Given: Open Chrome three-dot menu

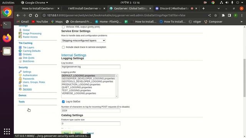Looking at the screenshot, I should coord(242,15).
